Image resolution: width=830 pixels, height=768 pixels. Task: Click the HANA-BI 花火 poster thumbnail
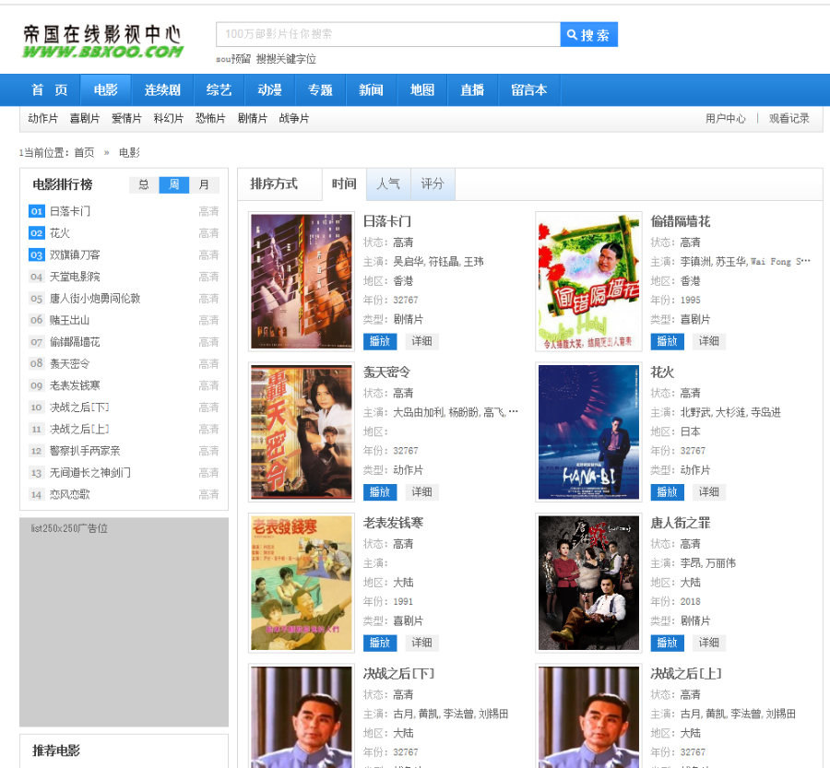588,431
